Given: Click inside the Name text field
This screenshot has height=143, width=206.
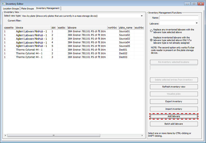Looking at the screenshot, I should tap(179, 18).
